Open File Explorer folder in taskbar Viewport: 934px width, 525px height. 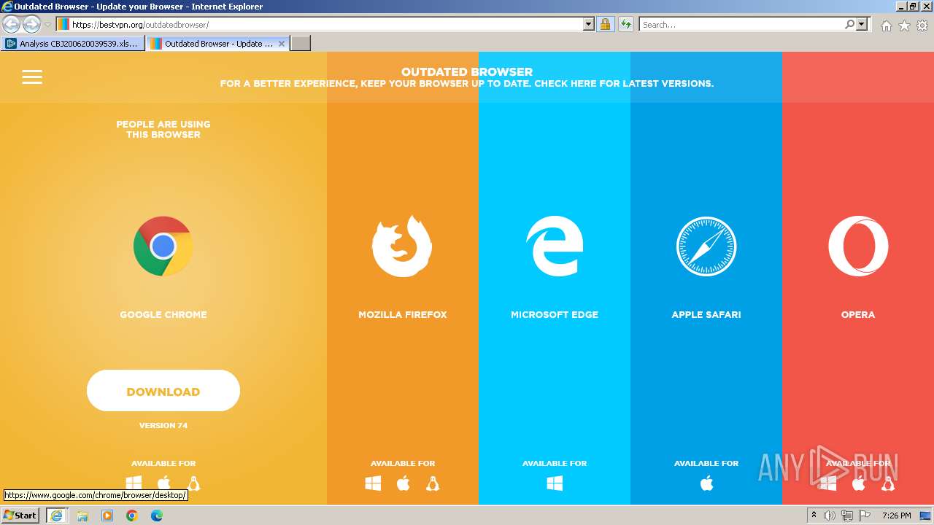[82, 516]
